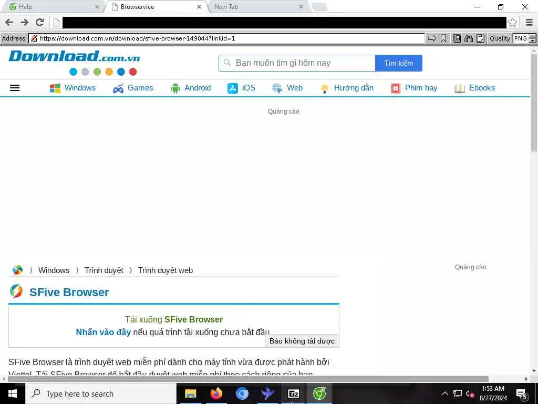Go back with the browser back arrow

(9, 23)
